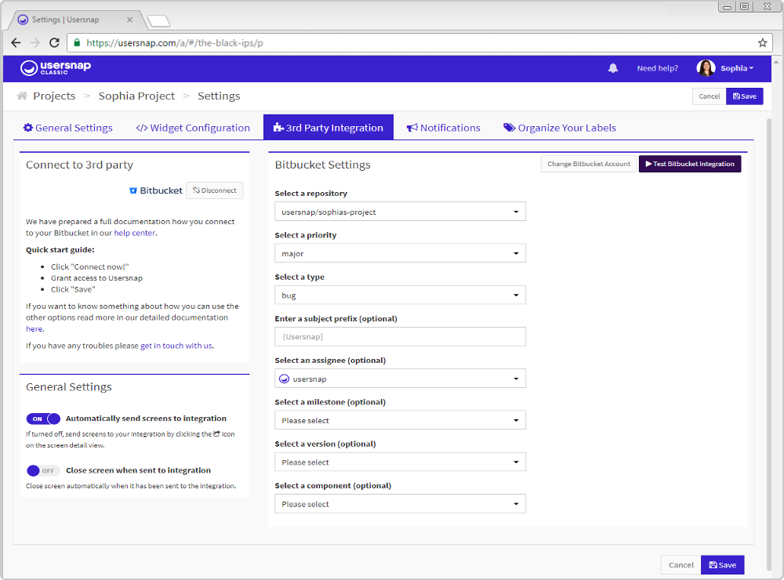Open the assignee dropdown showing usersnap

click(400, 379)
